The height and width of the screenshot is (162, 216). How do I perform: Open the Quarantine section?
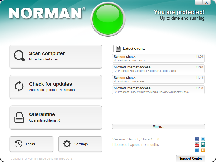pyautogui.click(x=56, y=117)
